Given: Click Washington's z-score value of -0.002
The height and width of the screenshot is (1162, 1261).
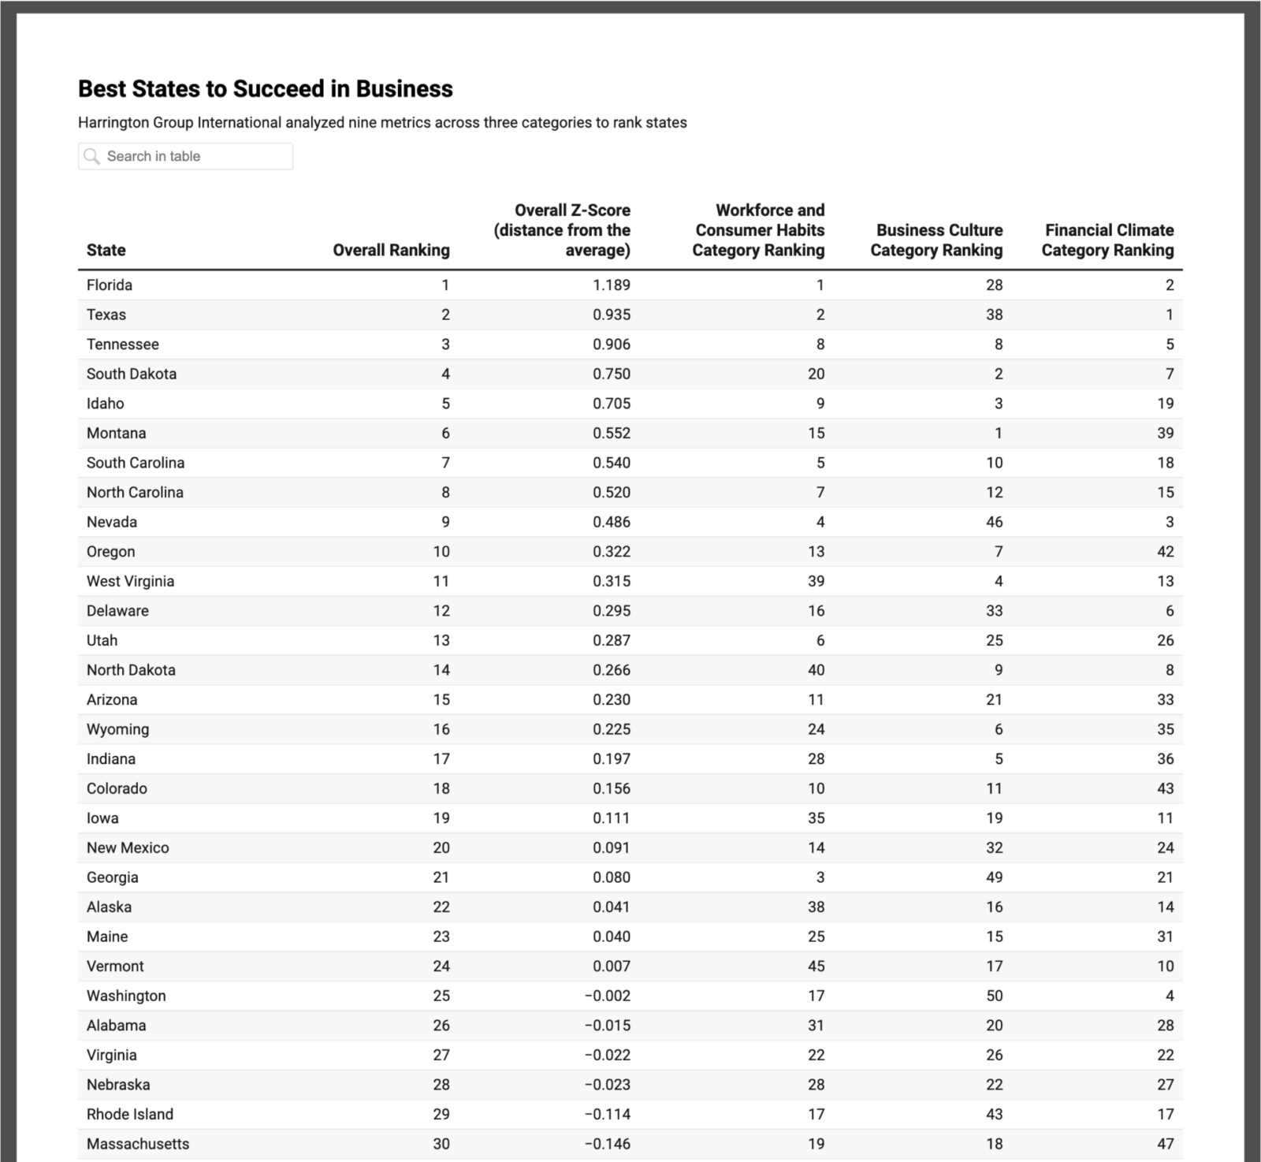Looking at the screenshot, I should 612,995.
